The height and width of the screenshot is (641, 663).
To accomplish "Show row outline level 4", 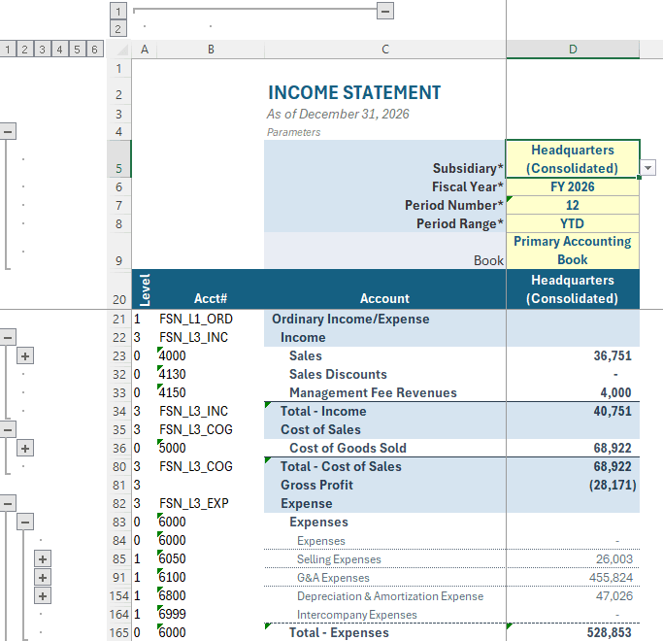I will (x=59, y=50).
